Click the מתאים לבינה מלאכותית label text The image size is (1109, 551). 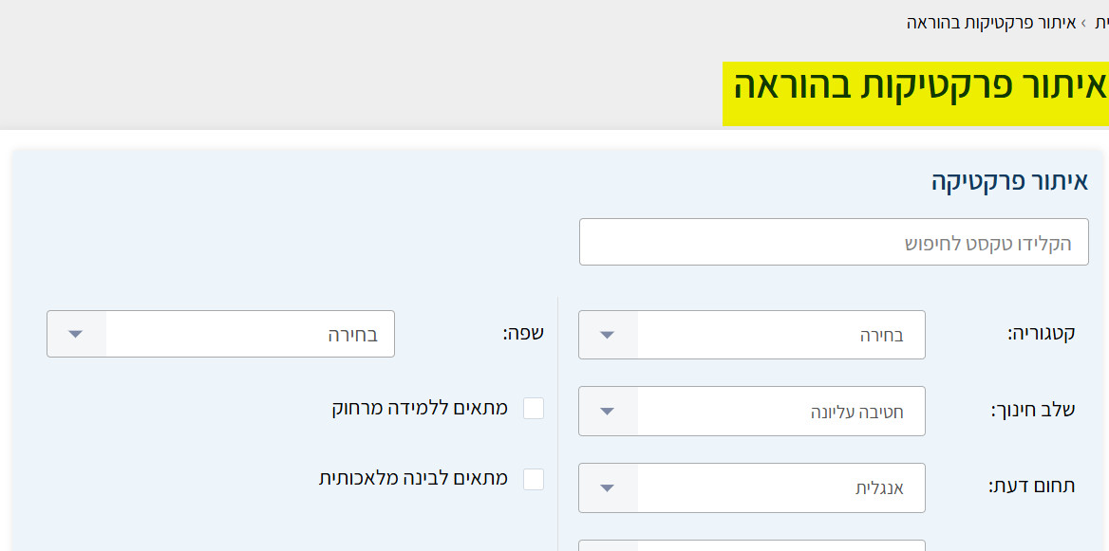click(413, 479)
